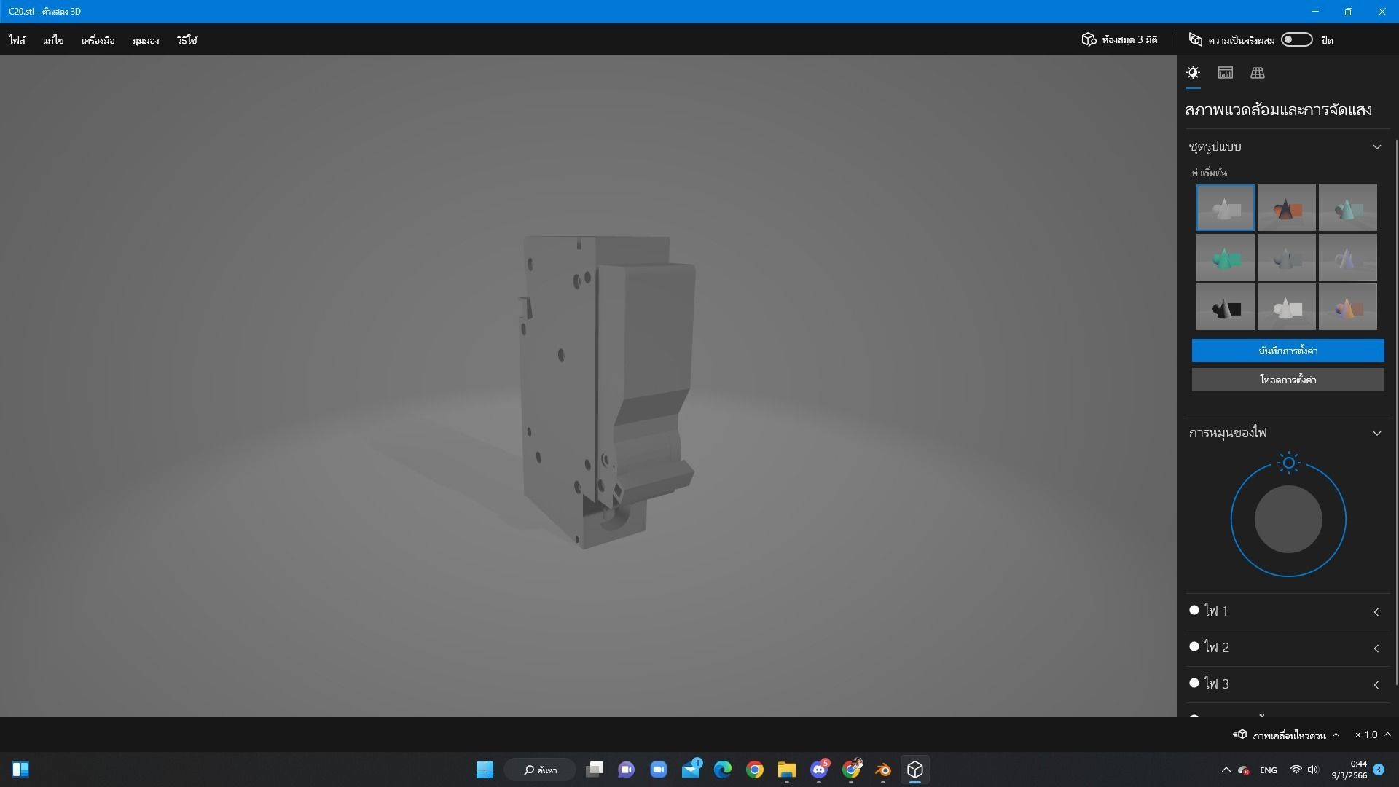Switch to the stats panel icon

click(1225, 72)
